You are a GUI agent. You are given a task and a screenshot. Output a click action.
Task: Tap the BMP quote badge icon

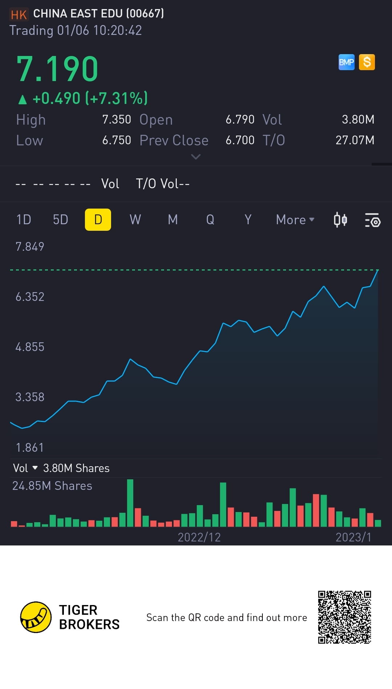coord(346,62)
